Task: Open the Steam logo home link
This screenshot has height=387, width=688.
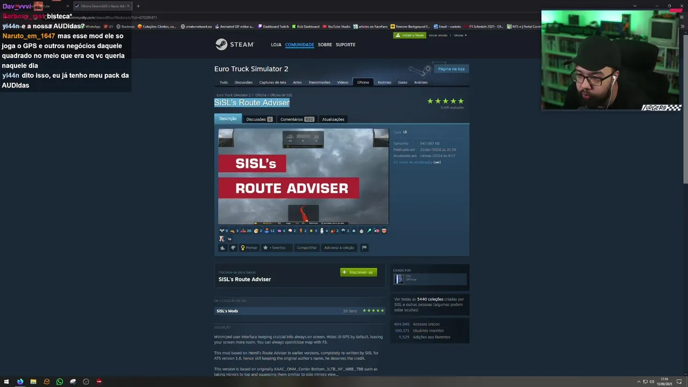Action: 235,45
